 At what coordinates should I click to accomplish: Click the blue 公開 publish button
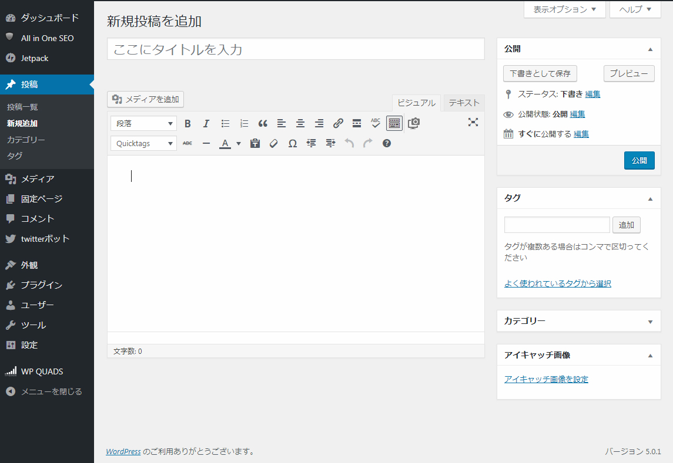(x=639, y=160)
